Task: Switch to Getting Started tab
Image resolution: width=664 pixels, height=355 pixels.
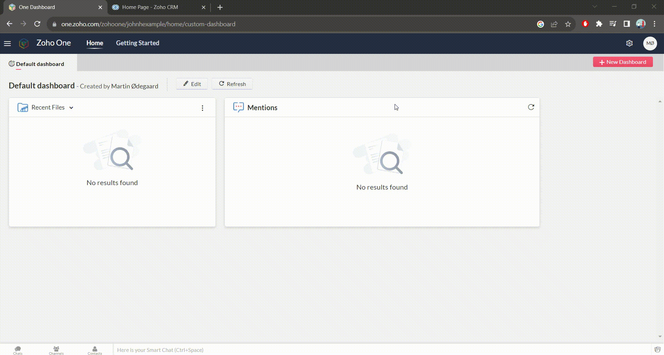Action: (137, 43)
